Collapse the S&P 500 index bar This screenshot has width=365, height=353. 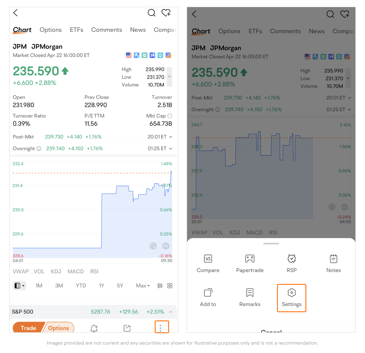tap(170, 312)
